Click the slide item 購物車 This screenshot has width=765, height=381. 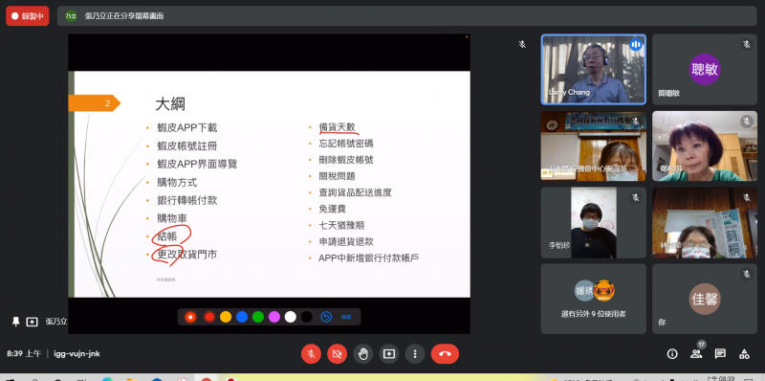click(x=172, y=218)
